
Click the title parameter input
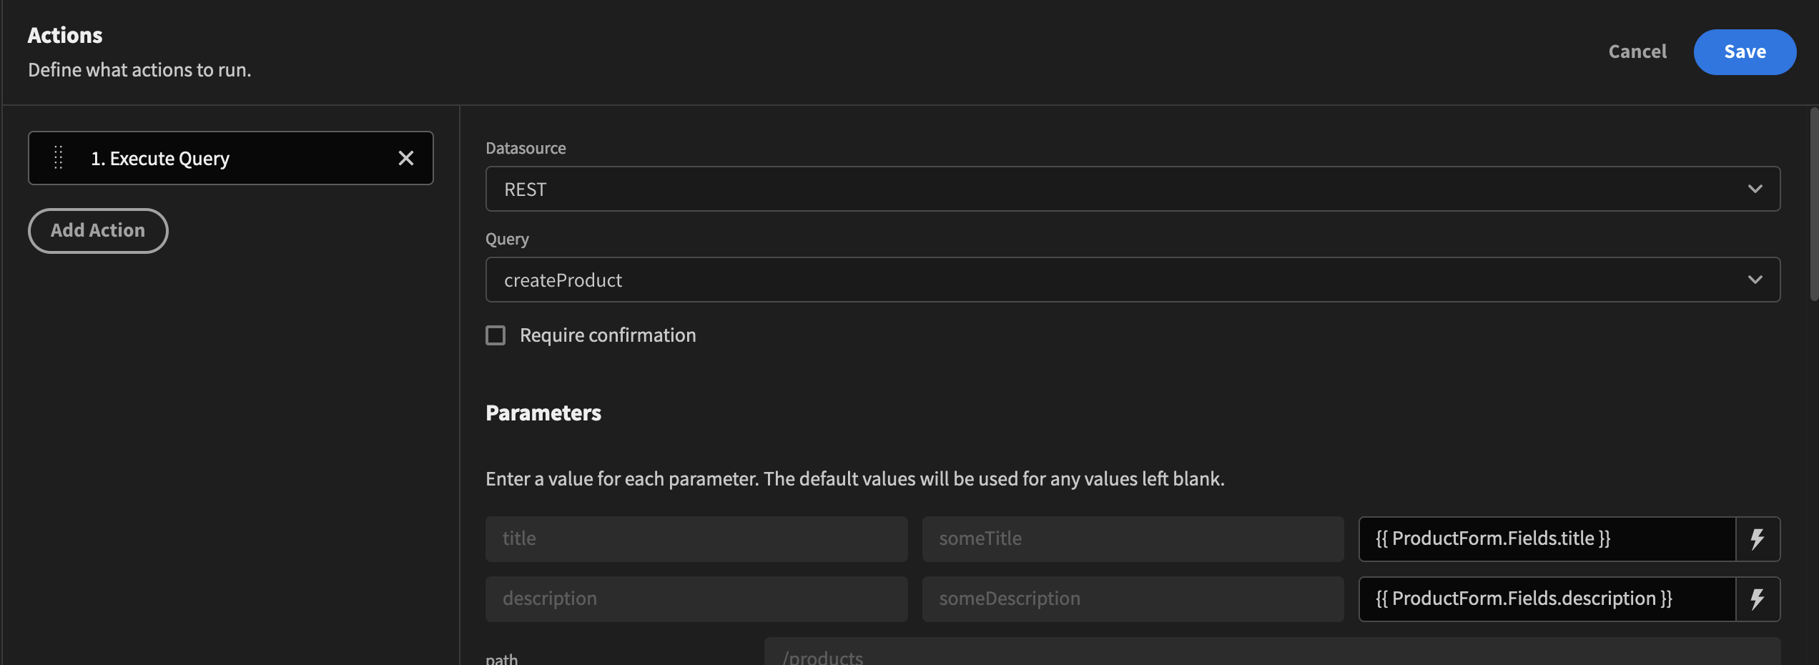click(696, 538)
